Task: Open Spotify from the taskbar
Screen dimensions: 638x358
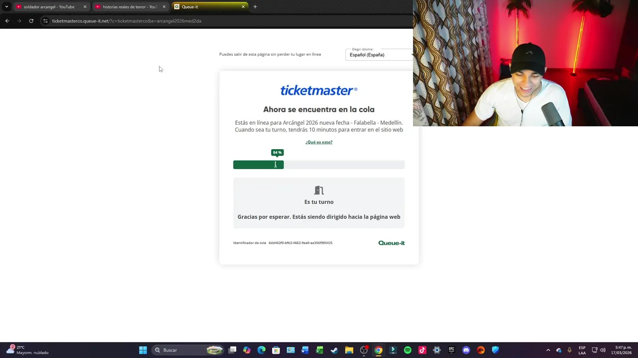Action: pos(408,350)
